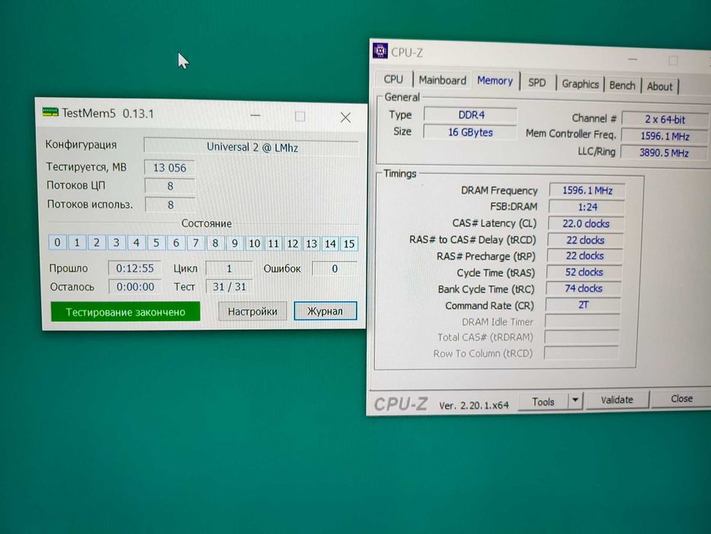Click the Close button in CPU-Z
The image size is (711, 534).
[681, 399]
